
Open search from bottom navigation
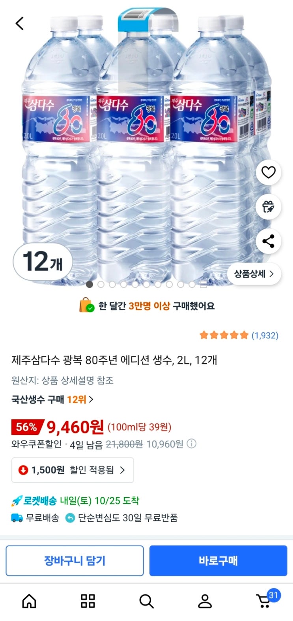click(x=146, y=601)
